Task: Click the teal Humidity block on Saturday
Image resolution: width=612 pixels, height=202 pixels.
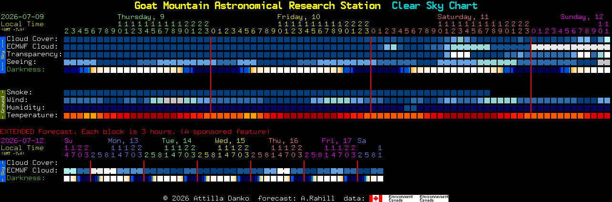Action: tap(410, 108)
